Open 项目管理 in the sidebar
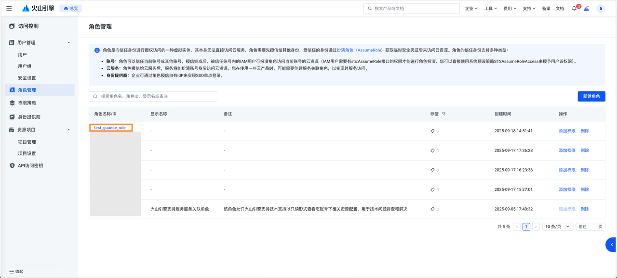617x278 pixels. [x=27, y=142]
